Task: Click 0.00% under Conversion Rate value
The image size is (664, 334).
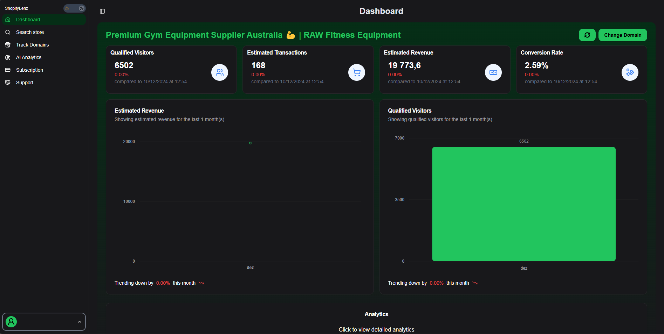Action: pyautogui.click(x=532, y=74)
